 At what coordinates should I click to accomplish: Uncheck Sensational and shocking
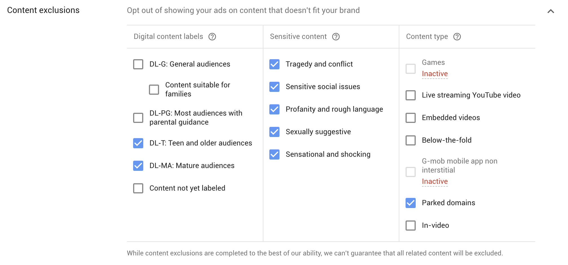tap(274, 154)
